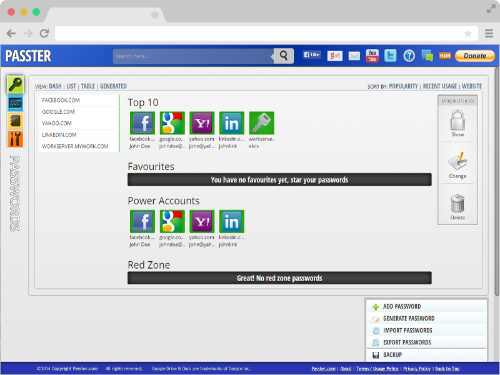The height and width of the screenshot is (375, 500).
Task: Open the help question mark icon
Action: [409, 56]
